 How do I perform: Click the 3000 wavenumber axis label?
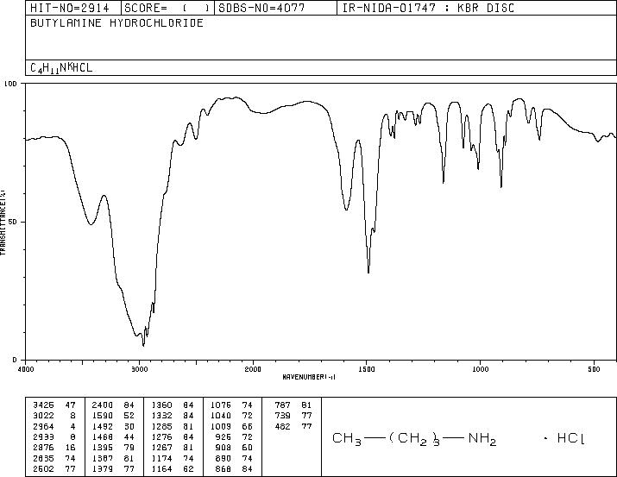139,369
